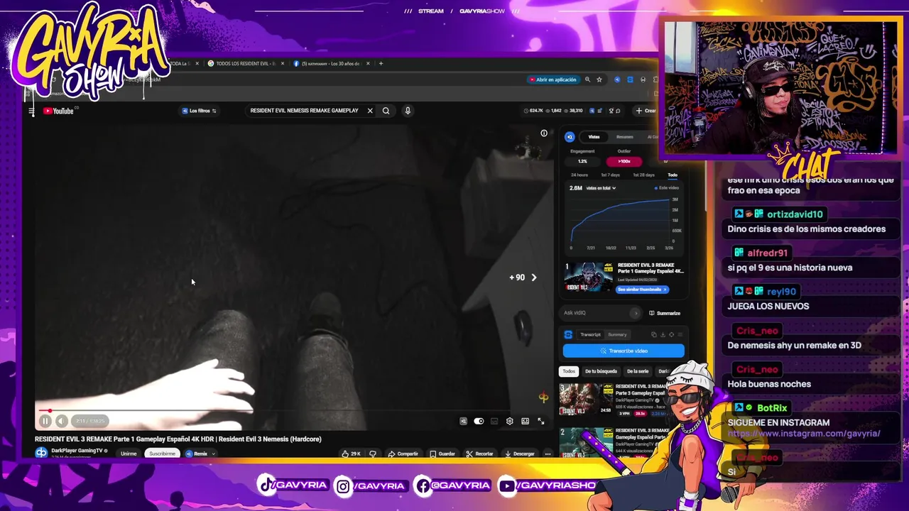Click See similar thumbnails button
This screenshot has height=511, width=909.
click(642, 290)
